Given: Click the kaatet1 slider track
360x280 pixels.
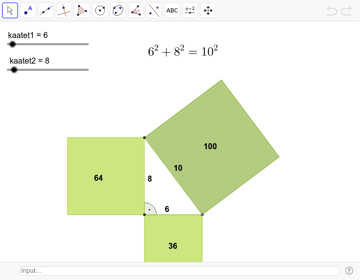Looking at the screenshot, I should 48,44.
